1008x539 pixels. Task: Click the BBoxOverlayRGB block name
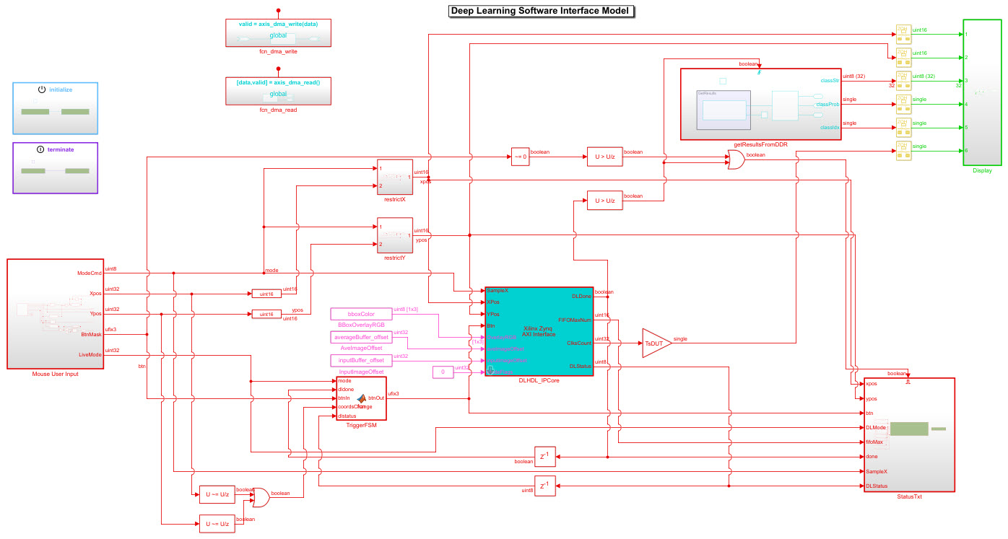[x=361, y=325]
